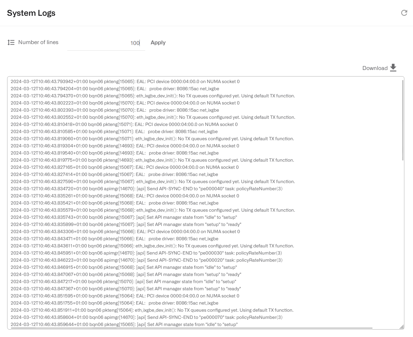Click the log line timestamped 10:46:43.859644

pyautogui.click(x=124, y=324)
